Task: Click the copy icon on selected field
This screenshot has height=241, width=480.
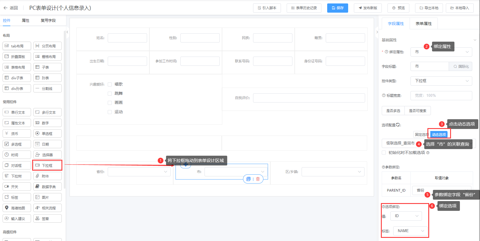Action: 248,179
